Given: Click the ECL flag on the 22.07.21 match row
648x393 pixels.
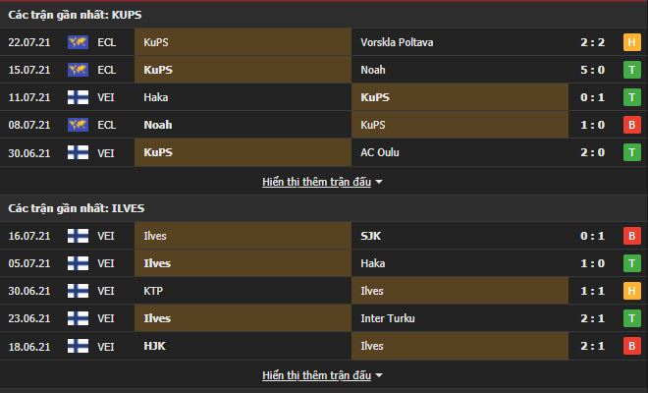Looking at the screenshot, I should coord(78,42).
